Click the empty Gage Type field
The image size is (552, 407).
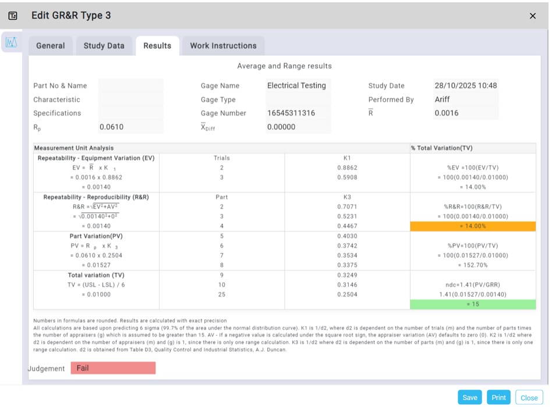pos(298,99)
